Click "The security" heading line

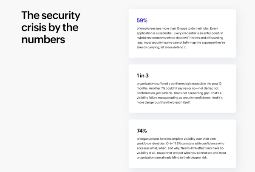[x=51, y=16]
